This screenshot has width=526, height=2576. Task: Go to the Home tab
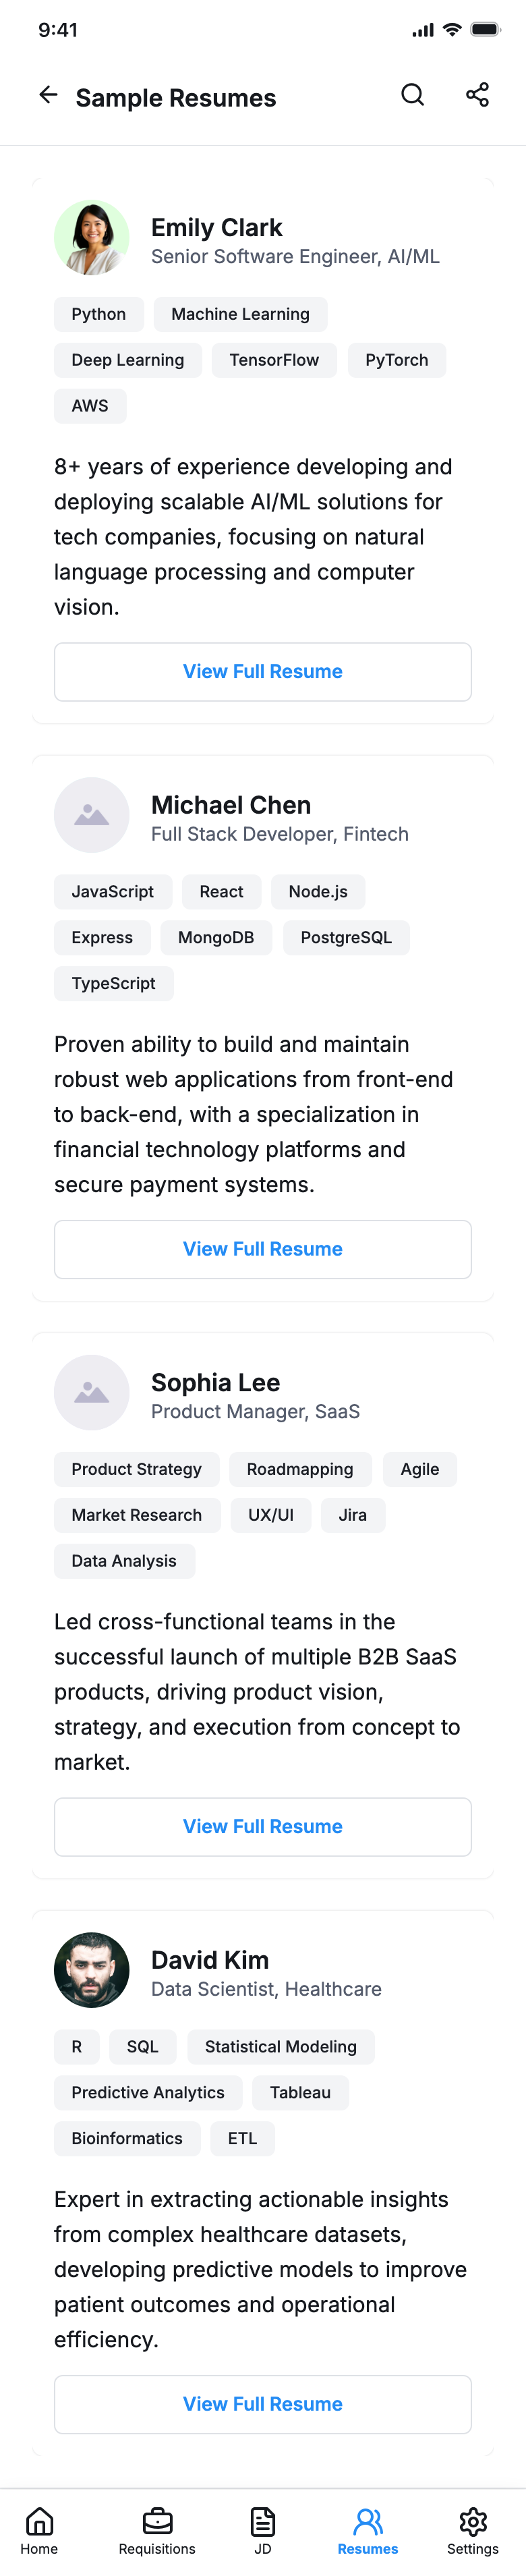[x=39, y=2530]
